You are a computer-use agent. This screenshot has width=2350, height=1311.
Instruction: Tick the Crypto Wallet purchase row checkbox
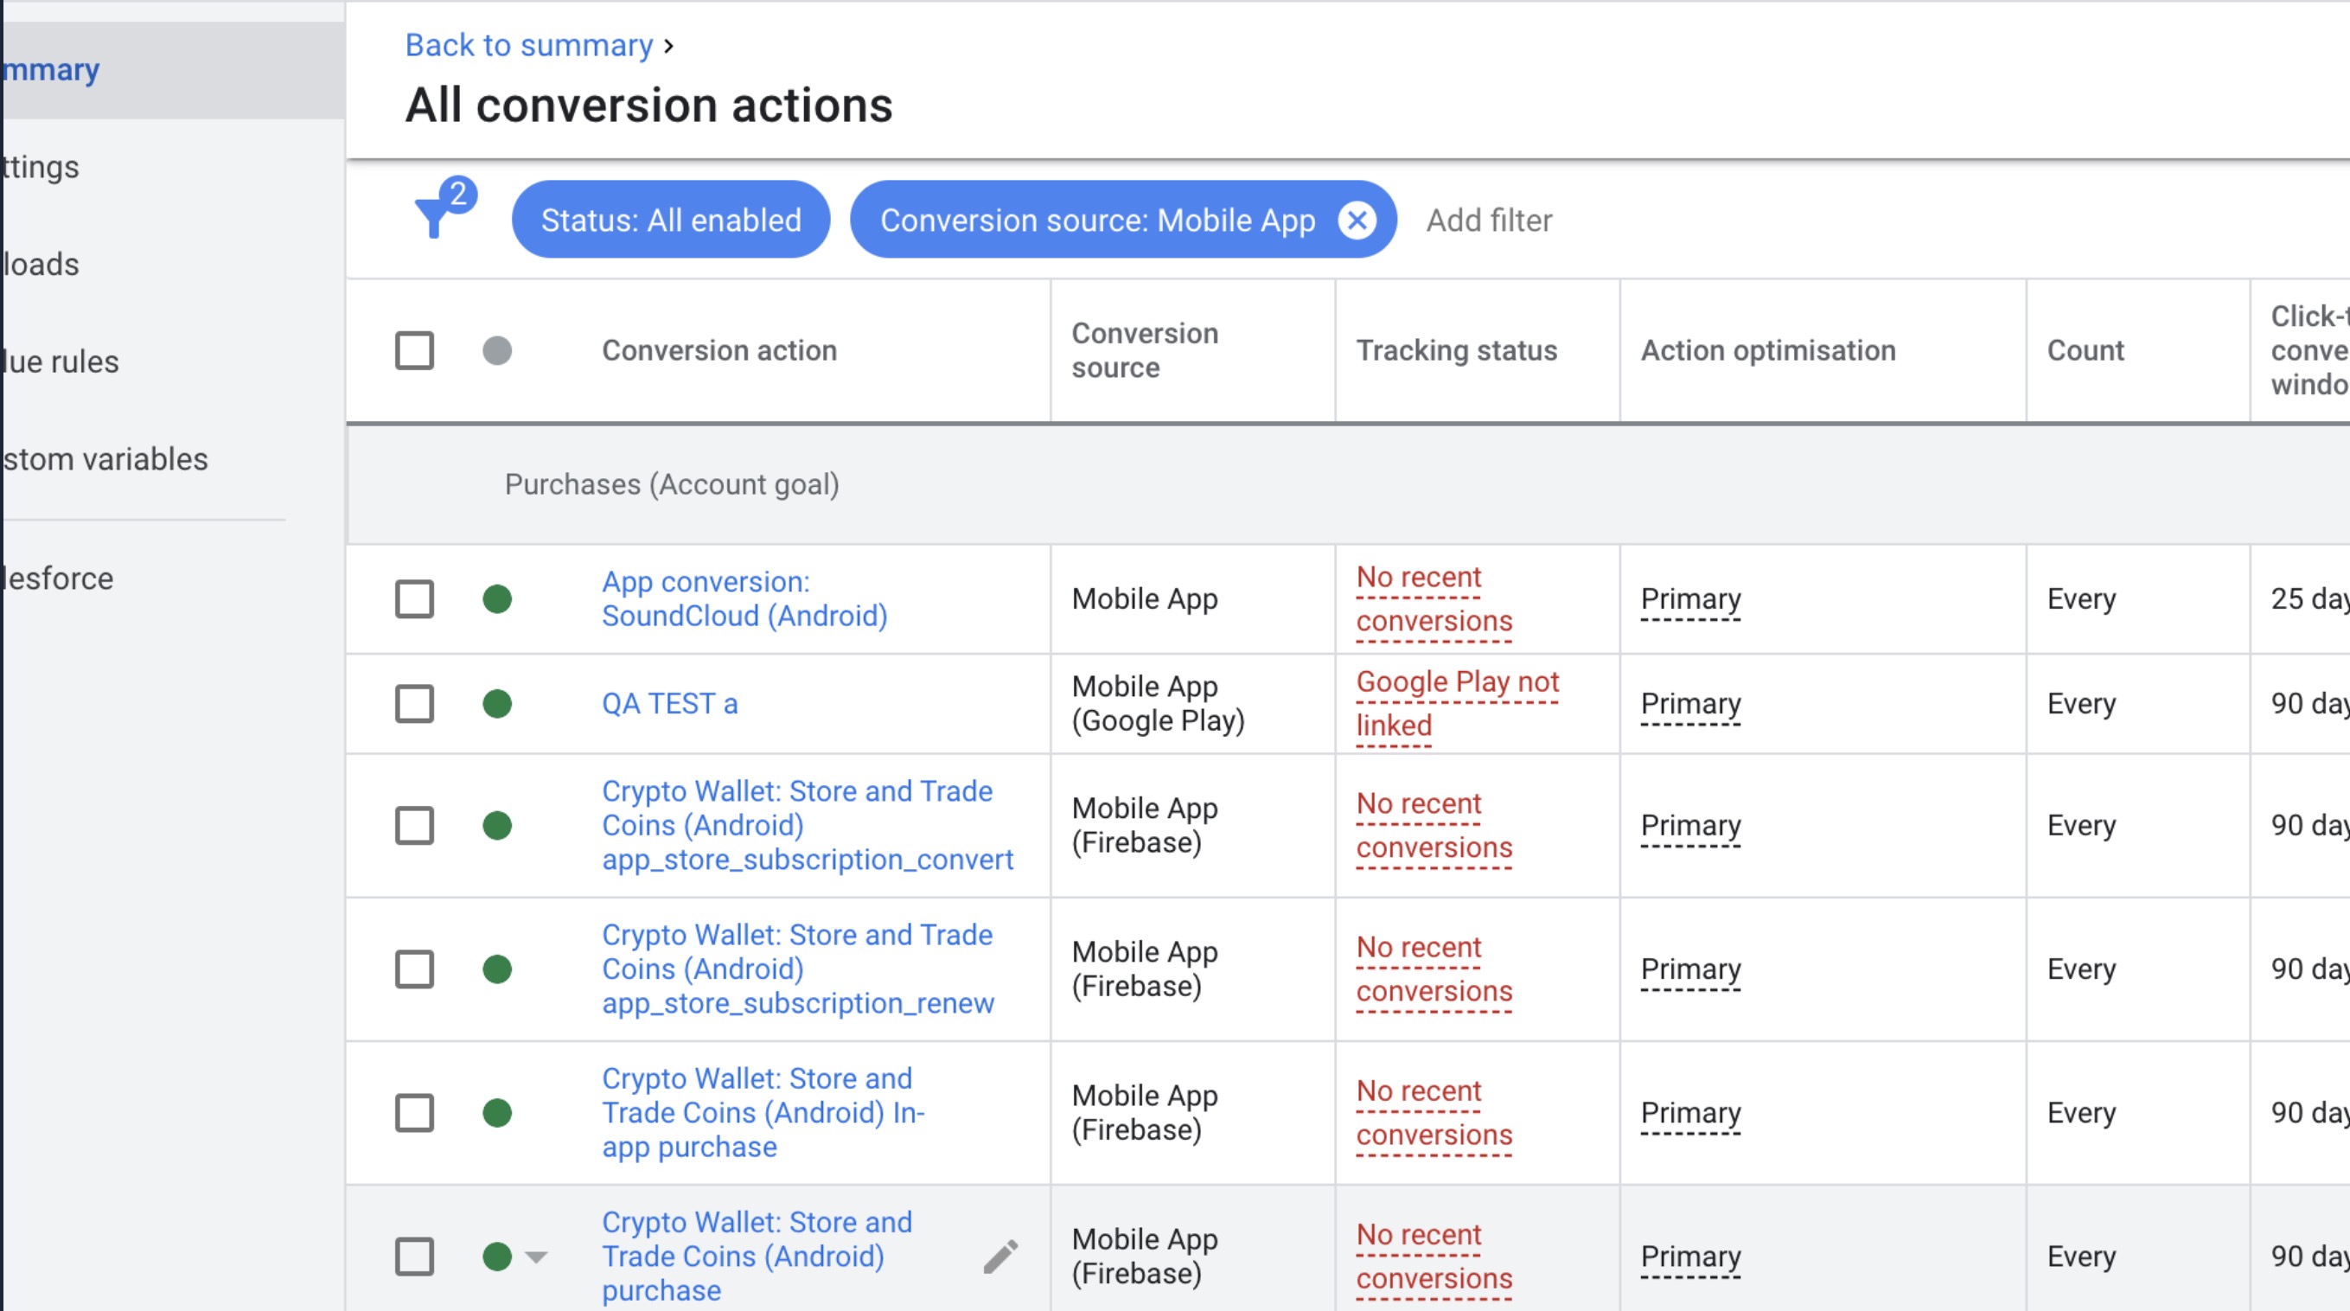click(x=414, y=1257)
